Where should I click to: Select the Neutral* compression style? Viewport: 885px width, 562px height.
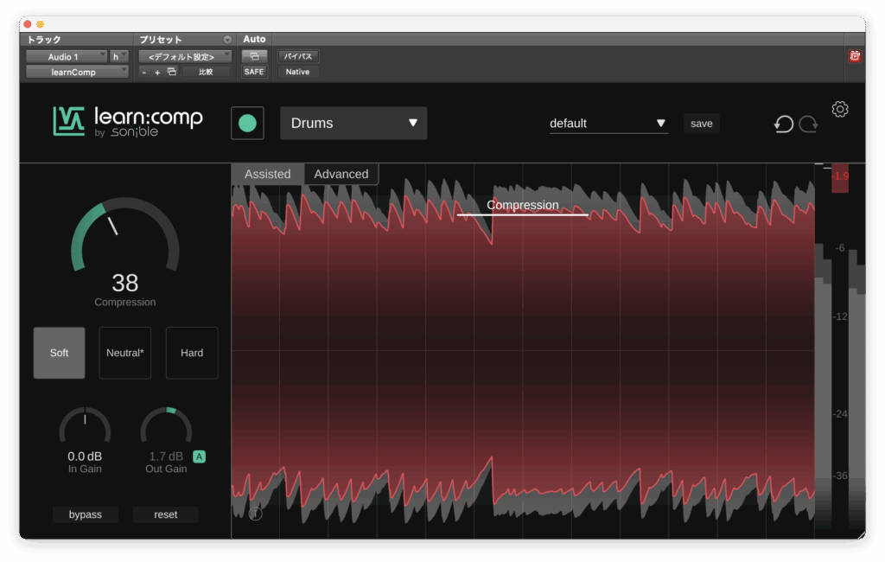pos(124,353)
